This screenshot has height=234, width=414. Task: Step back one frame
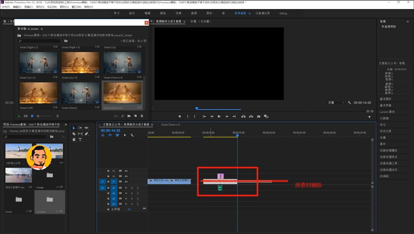212,116
